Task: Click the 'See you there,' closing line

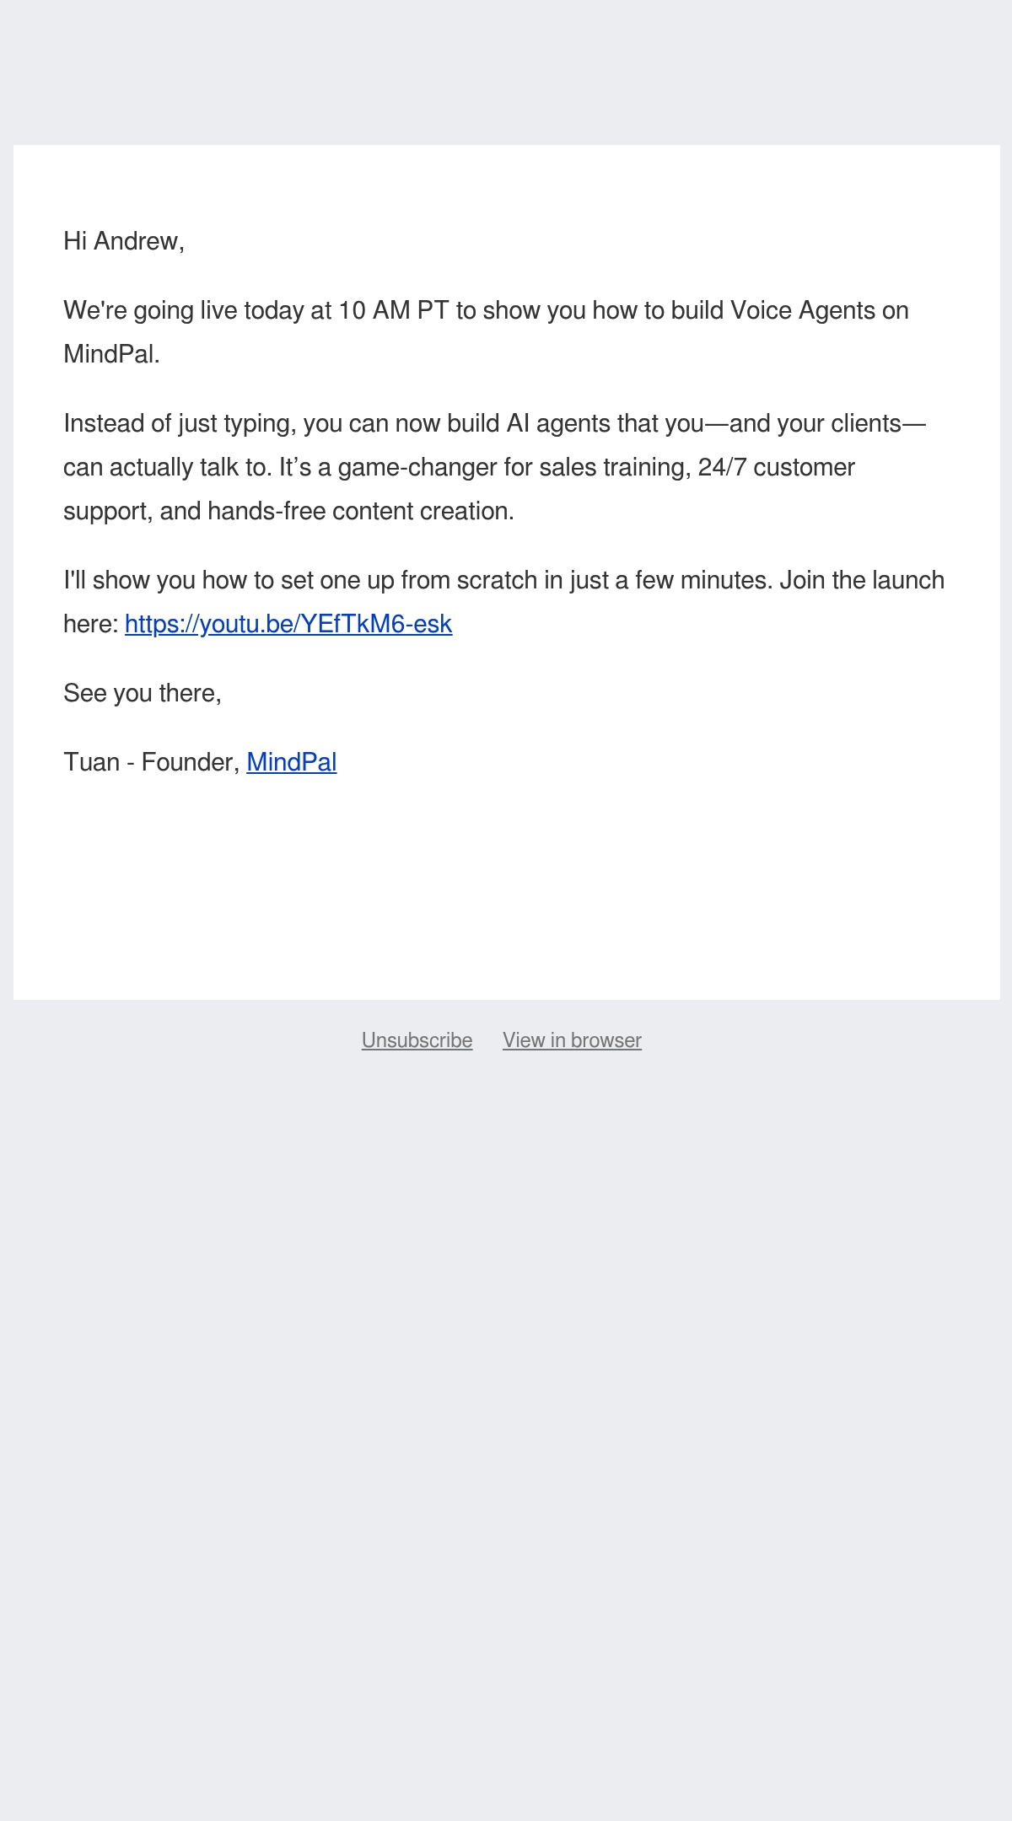Action: point(143,693)
